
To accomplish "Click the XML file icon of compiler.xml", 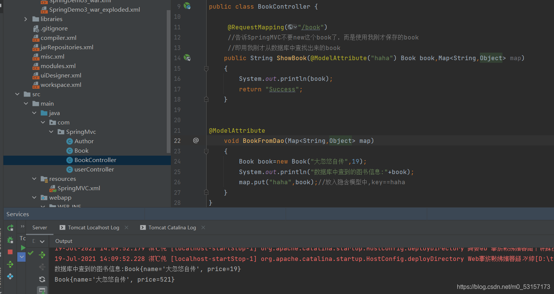I will [x=36, y=38].
